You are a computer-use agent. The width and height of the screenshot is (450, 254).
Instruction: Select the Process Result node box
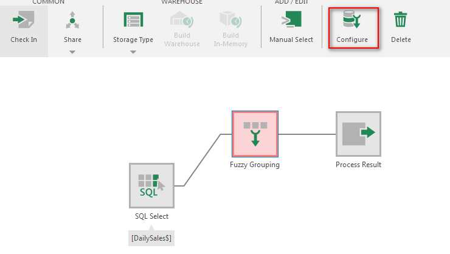[358, 134]
